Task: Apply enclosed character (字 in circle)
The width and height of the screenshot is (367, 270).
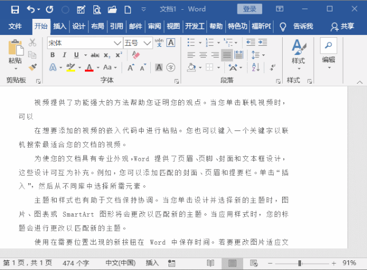Action: click(171, 67)
